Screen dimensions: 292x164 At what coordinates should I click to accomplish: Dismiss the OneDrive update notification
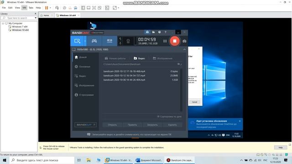[x=240, y=121]
